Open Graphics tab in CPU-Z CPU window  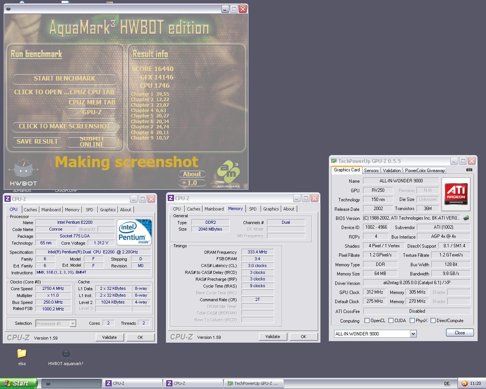click(x=108, y=210)
